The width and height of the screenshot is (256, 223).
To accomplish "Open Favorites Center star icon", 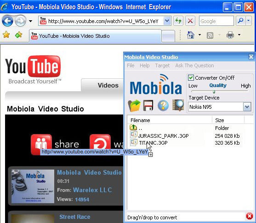I will point(6,35).
